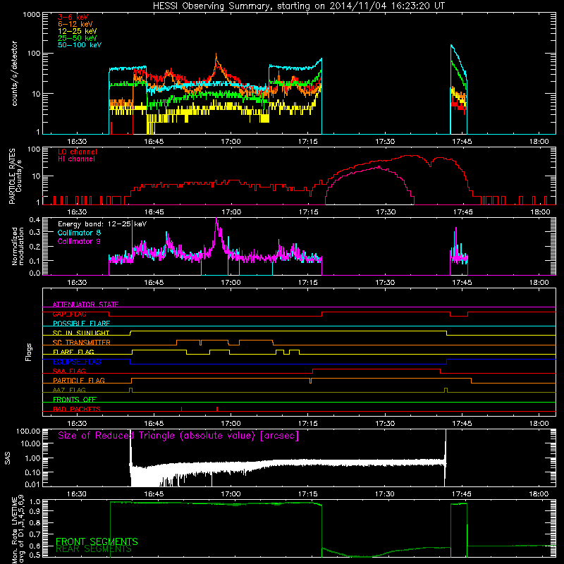Click the 0.9 tick on LIVETIME axis

tap(35, 512)
